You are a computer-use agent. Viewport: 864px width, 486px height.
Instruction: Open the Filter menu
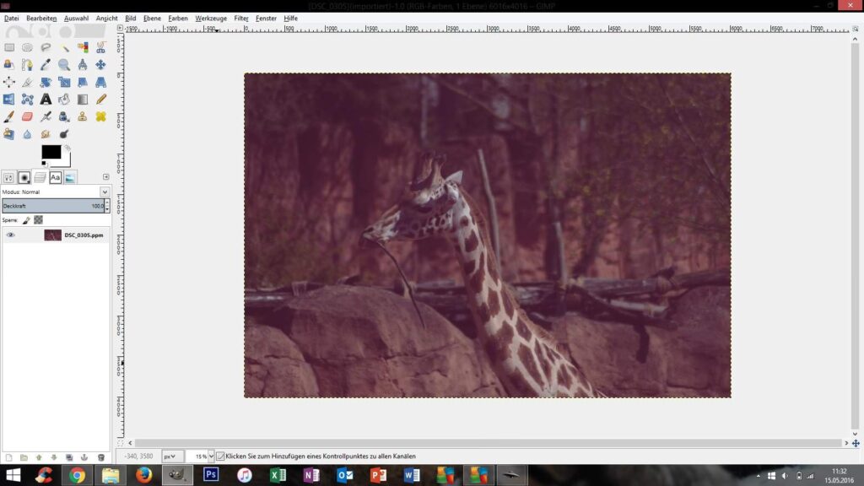[x=241, y=18]
